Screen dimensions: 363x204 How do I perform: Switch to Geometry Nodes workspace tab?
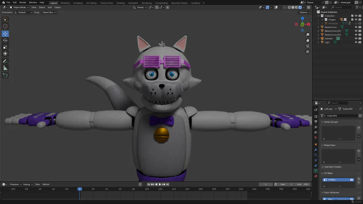pyautogui.click(x=179, y=3)
